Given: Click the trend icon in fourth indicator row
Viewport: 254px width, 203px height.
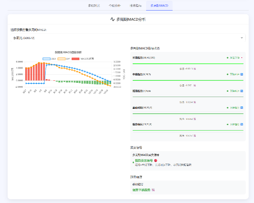Looking at the screenshot, I should tap(242, 108).
